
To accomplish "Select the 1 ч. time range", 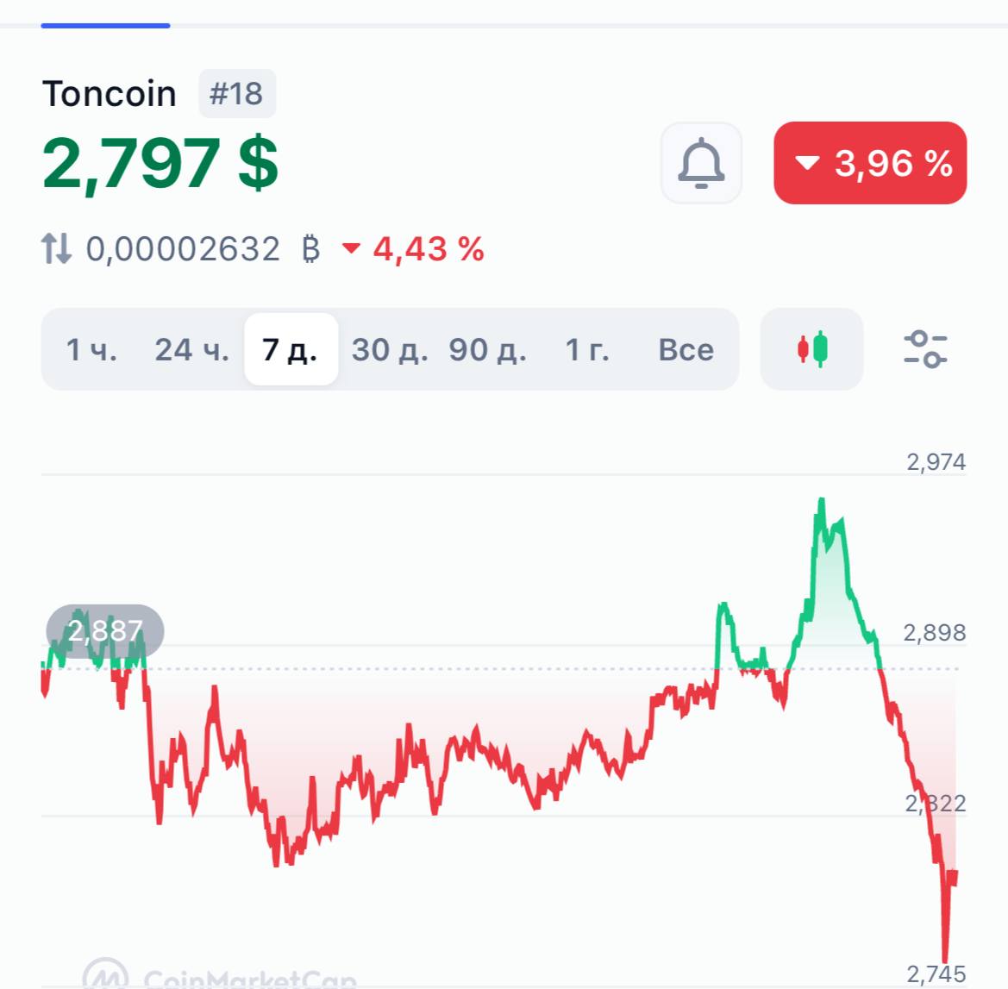I will coord(92,350).
